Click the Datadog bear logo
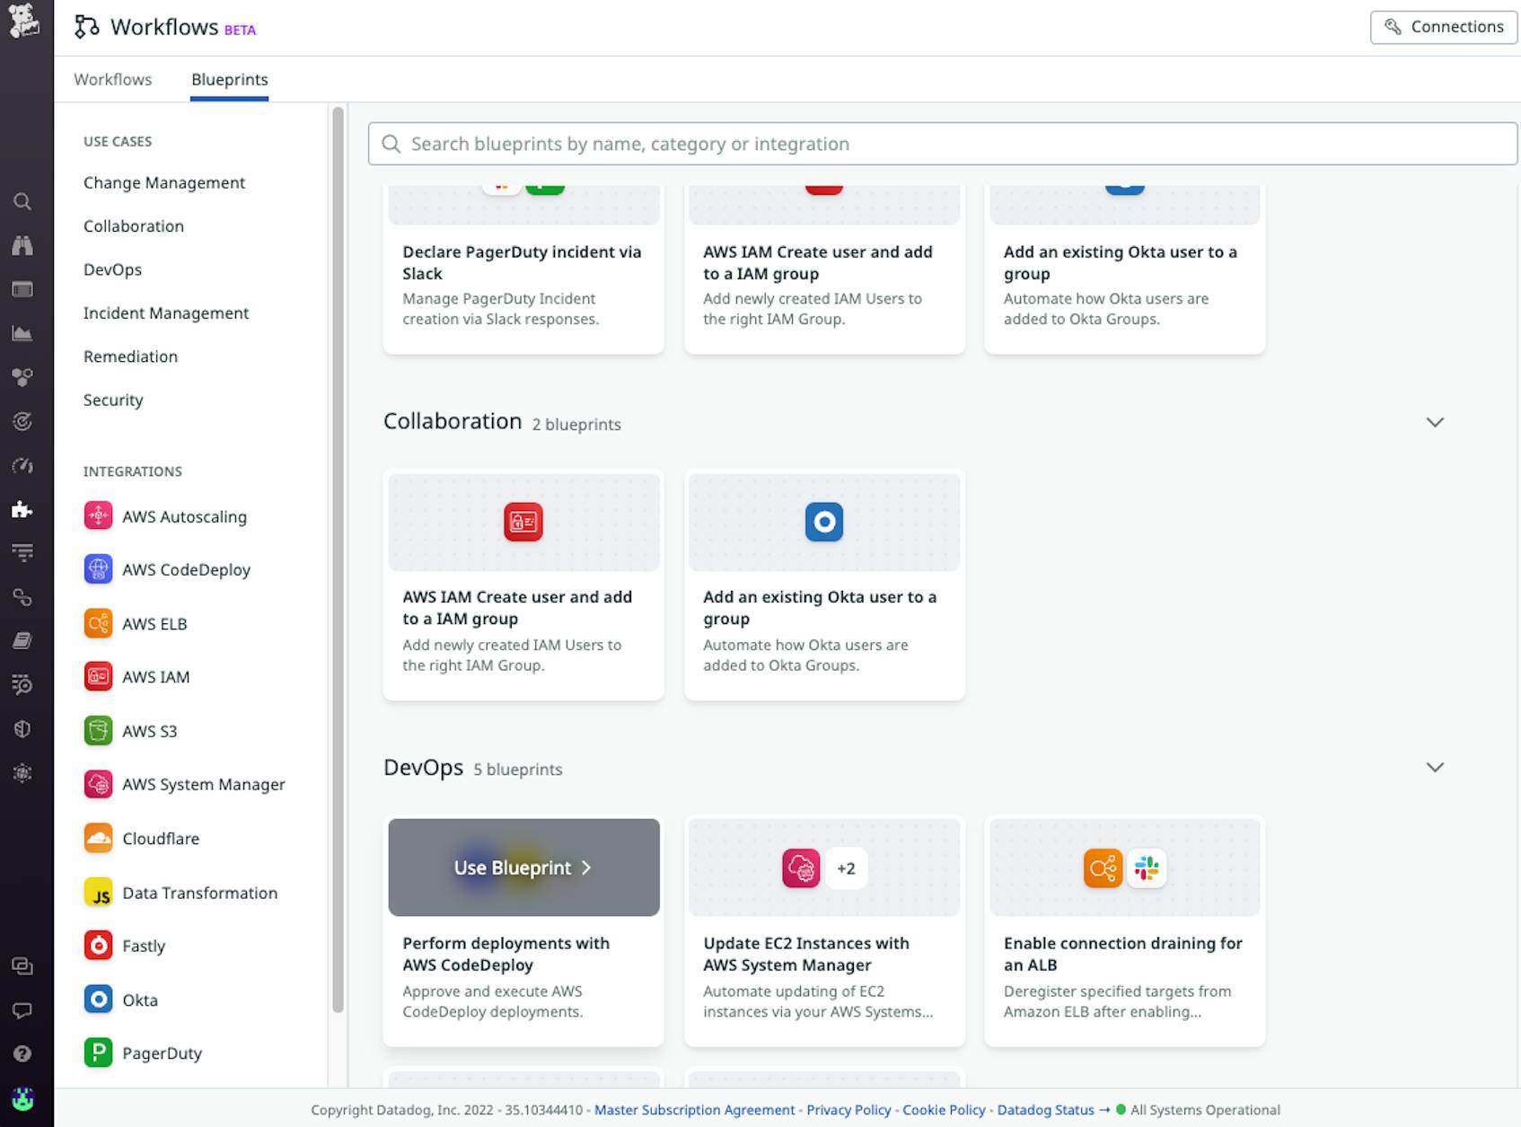The height and width of the screenshot is (1127, 1521). (x=24, y=22)
